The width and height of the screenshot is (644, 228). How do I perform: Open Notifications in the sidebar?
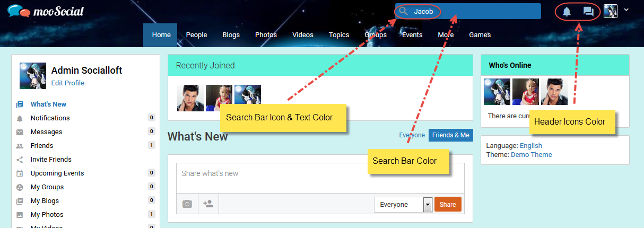[x=50, y=118]
